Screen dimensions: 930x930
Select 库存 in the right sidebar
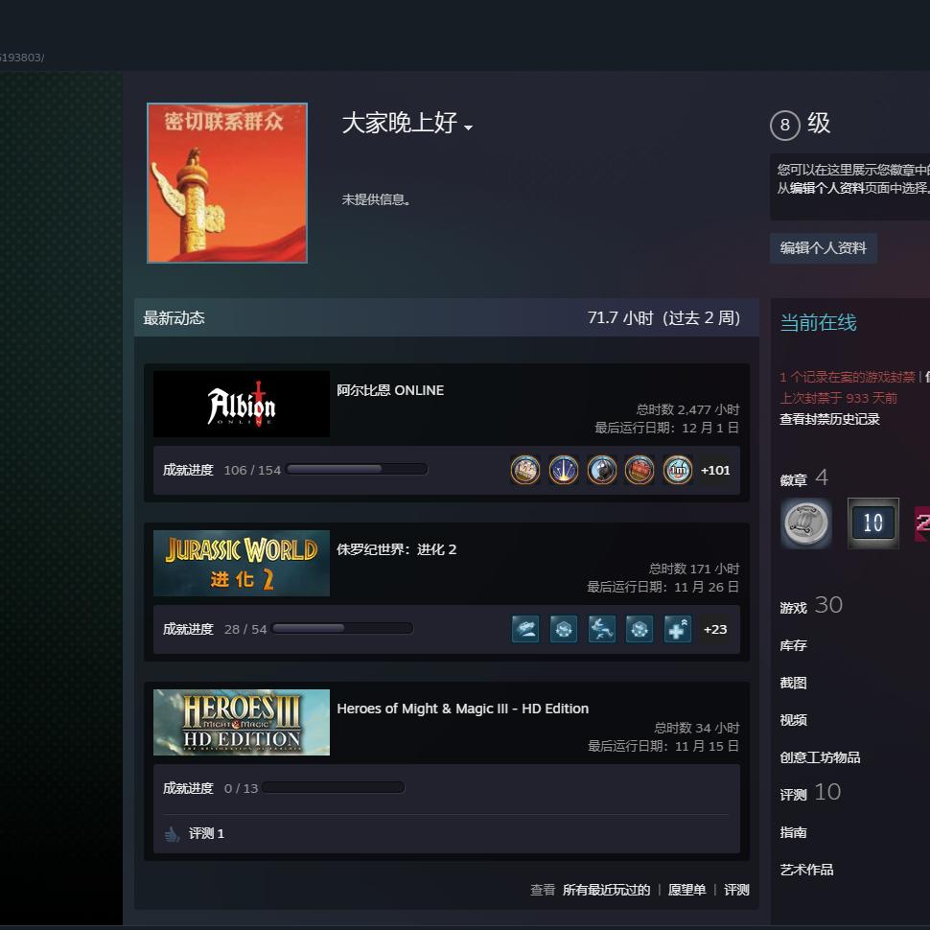pyautogui.click(x=793, y=645)
